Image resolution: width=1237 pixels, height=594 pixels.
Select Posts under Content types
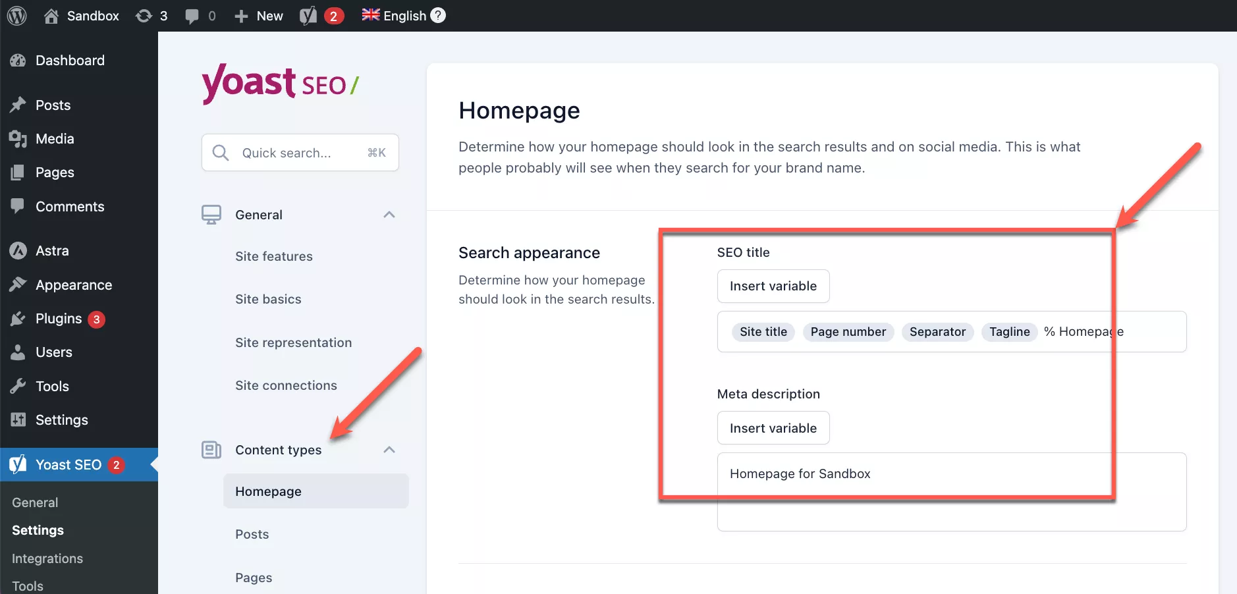click(251, 534)
